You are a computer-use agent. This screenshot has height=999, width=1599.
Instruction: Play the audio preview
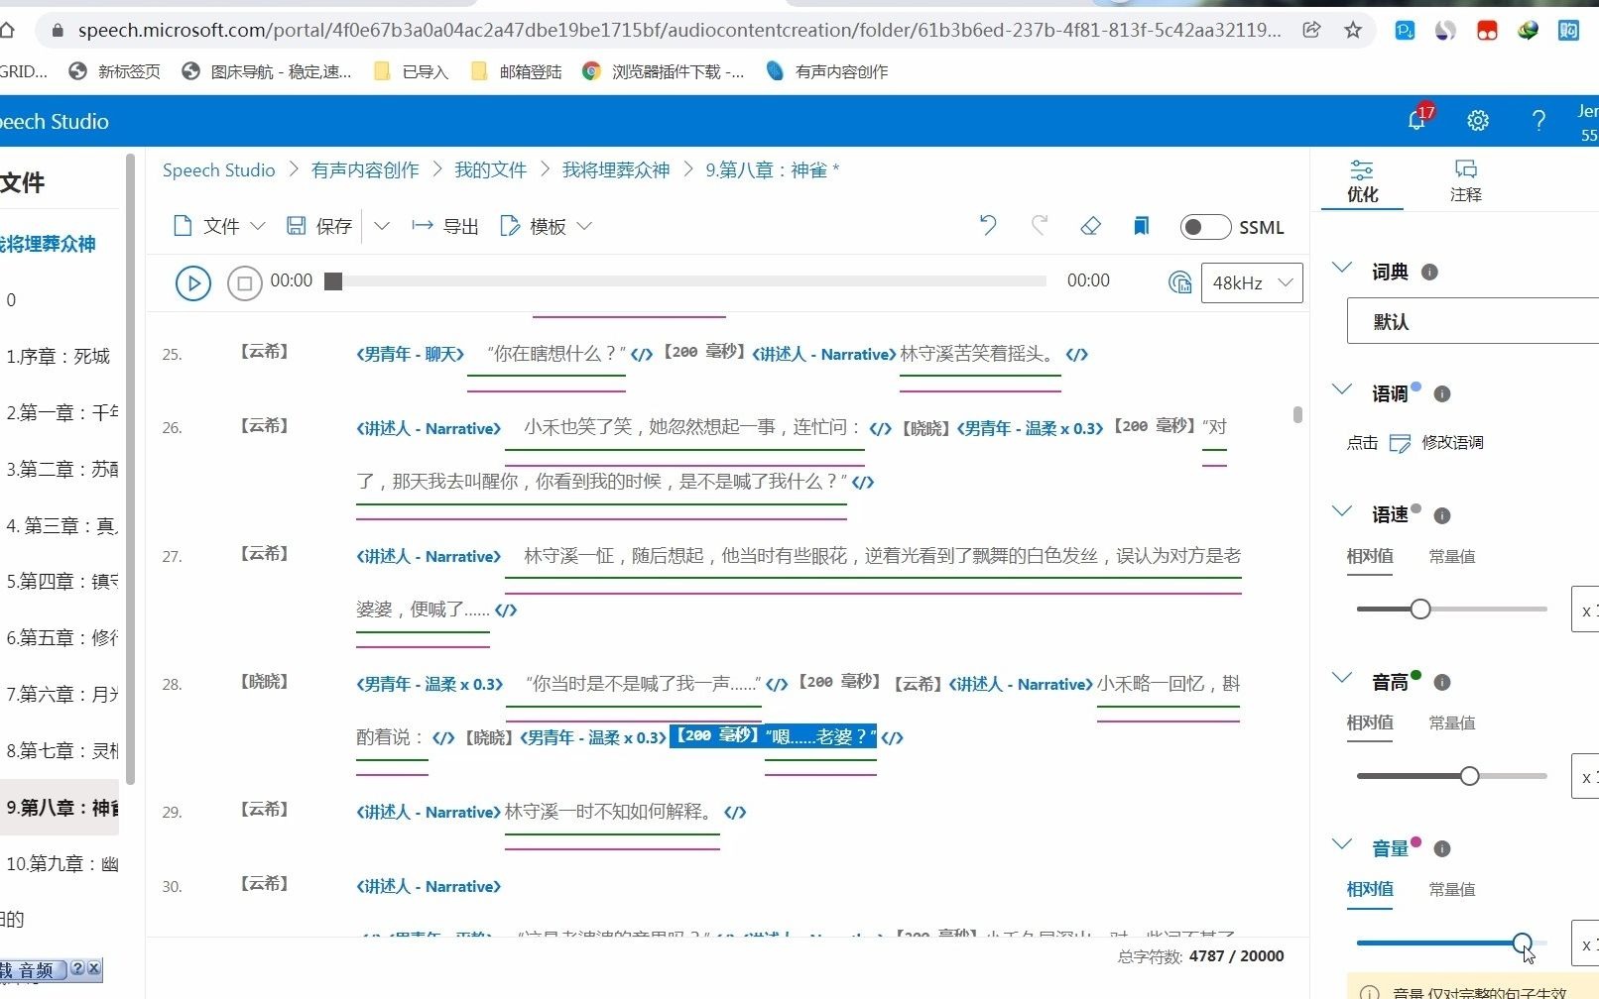(193, 283)
